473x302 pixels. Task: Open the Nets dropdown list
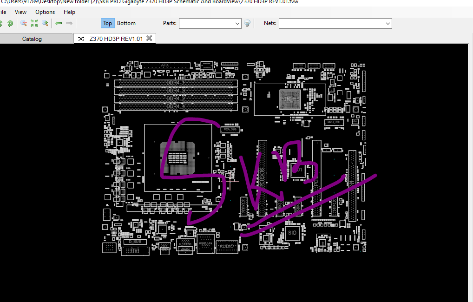[x=388, y=24]
